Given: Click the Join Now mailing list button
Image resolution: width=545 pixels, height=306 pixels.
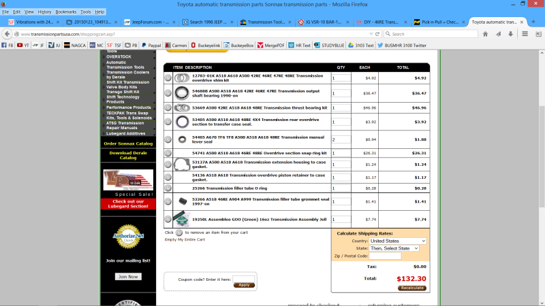Looking at the screenshot, I should (127, 277).
